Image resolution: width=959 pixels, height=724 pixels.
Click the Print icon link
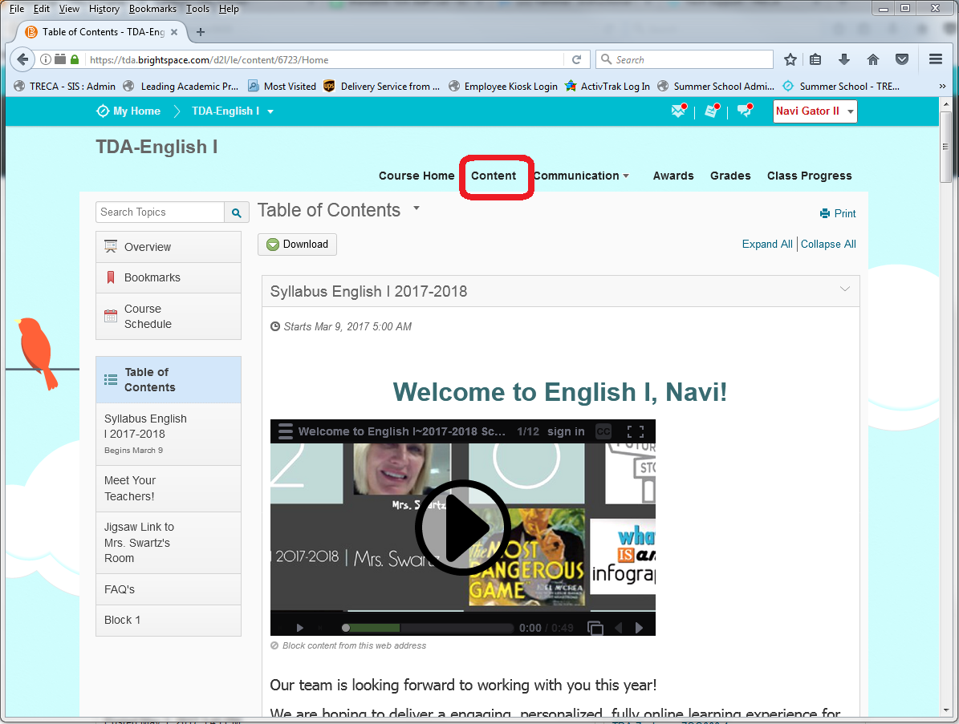pos(837,213)
